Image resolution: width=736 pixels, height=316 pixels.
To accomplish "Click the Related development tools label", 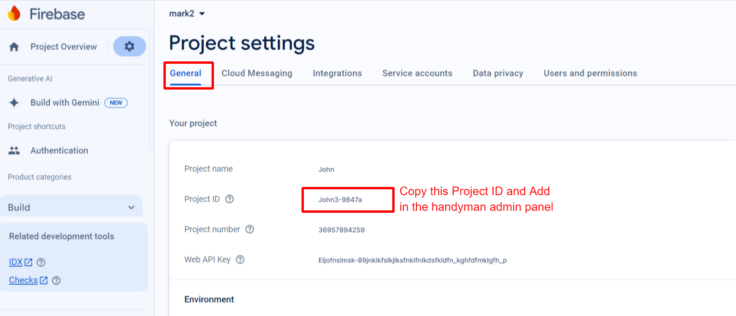I will click(62, 237).
